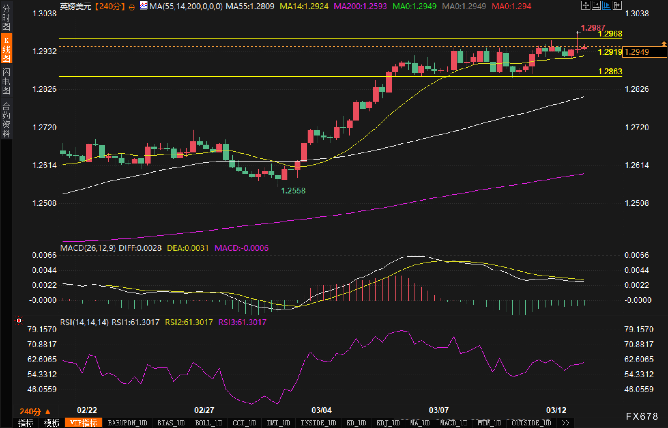Click the MA indicator icon before MA(55,14,200)
Screen dimensions: 668x428
tap(143, 5)
